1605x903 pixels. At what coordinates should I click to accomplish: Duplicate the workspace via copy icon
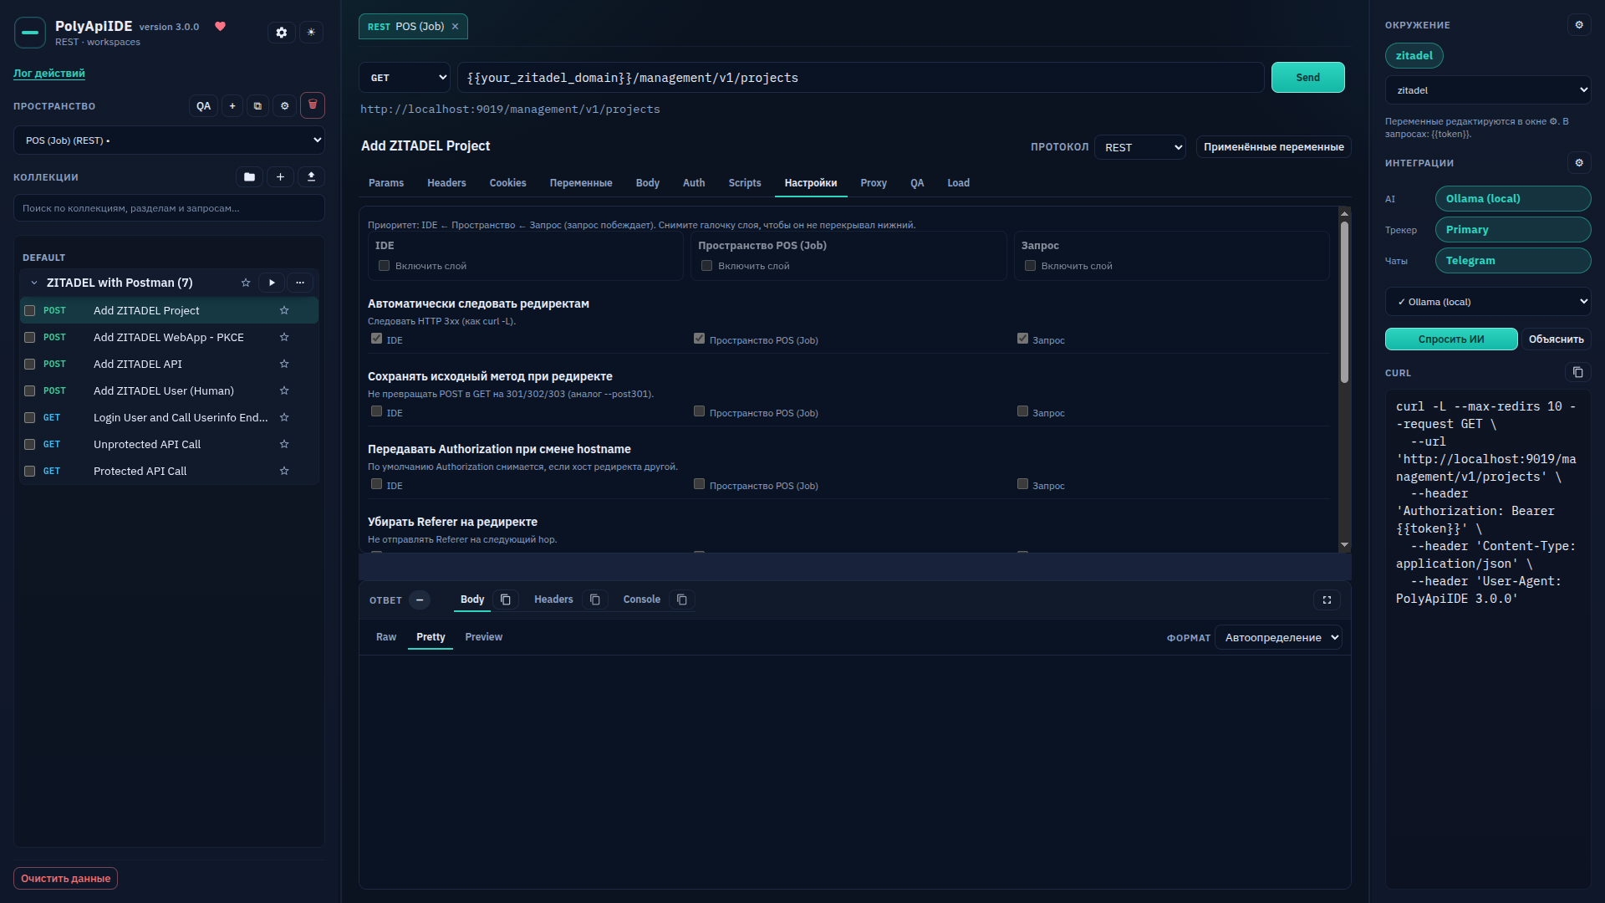[257, 106]
